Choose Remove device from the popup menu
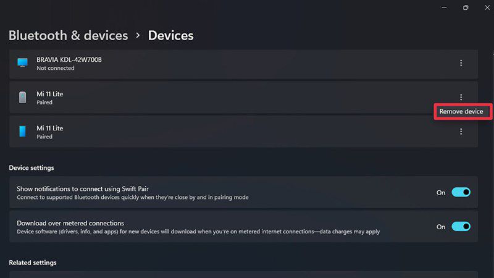 pos(461,111)
